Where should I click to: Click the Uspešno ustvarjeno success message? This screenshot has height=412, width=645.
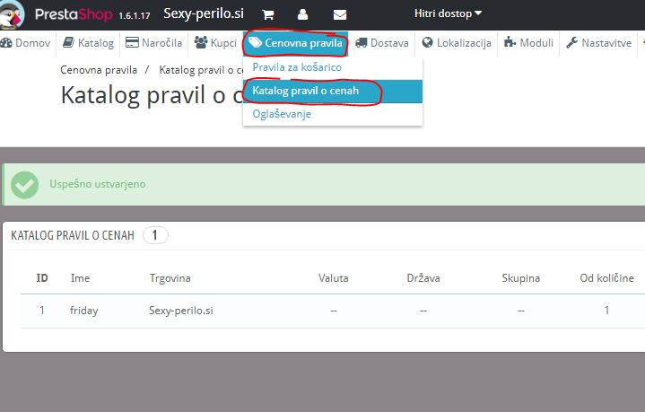click(x=98, y=184)
